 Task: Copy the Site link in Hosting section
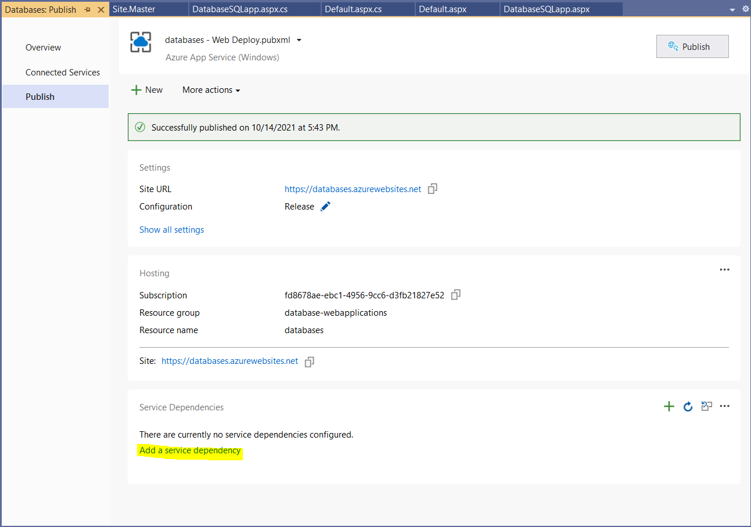(310, 362)
